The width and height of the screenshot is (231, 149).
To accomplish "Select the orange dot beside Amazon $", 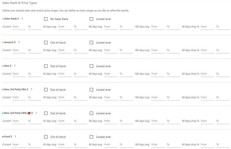I will point(3,43).
